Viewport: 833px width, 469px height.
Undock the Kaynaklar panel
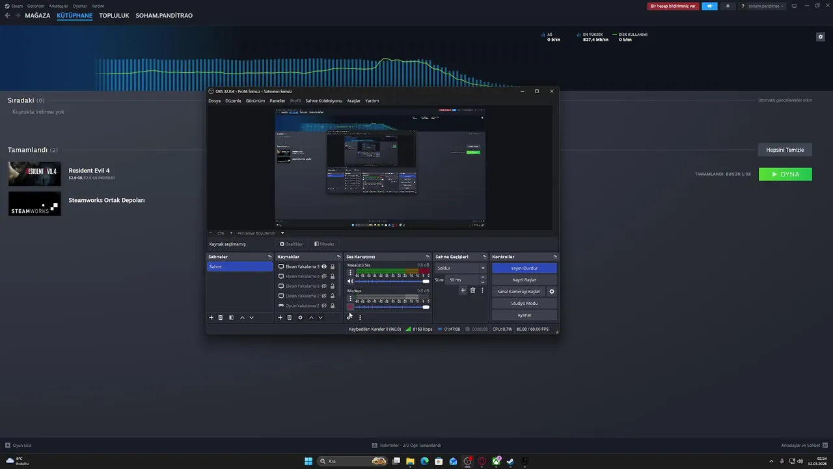pyautogui.click(x=338, y=257)
